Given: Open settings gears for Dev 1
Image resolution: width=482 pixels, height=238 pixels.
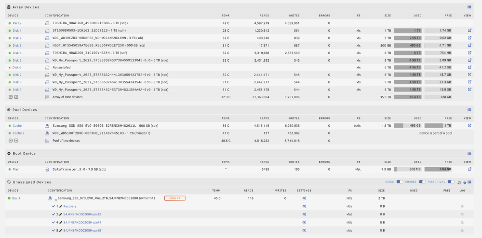Looking at the screenshot, I should pyautogui.click(x=304, y=198).
